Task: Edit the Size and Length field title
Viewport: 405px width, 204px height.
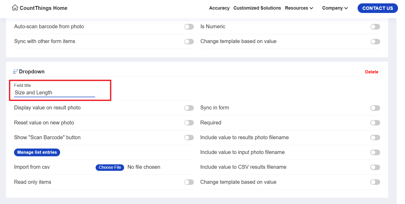Action: coord(54,93)
